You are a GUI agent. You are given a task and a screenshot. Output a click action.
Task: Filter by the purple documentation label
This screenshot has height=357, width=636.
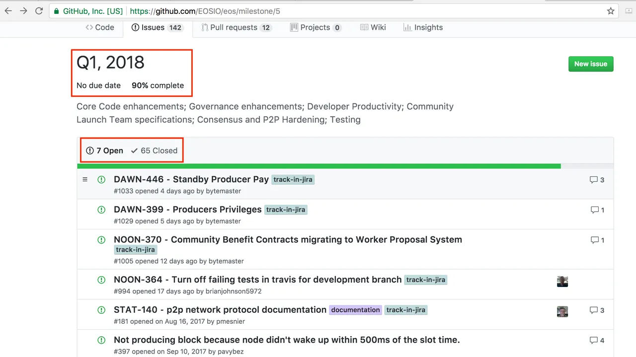[356, 310]
